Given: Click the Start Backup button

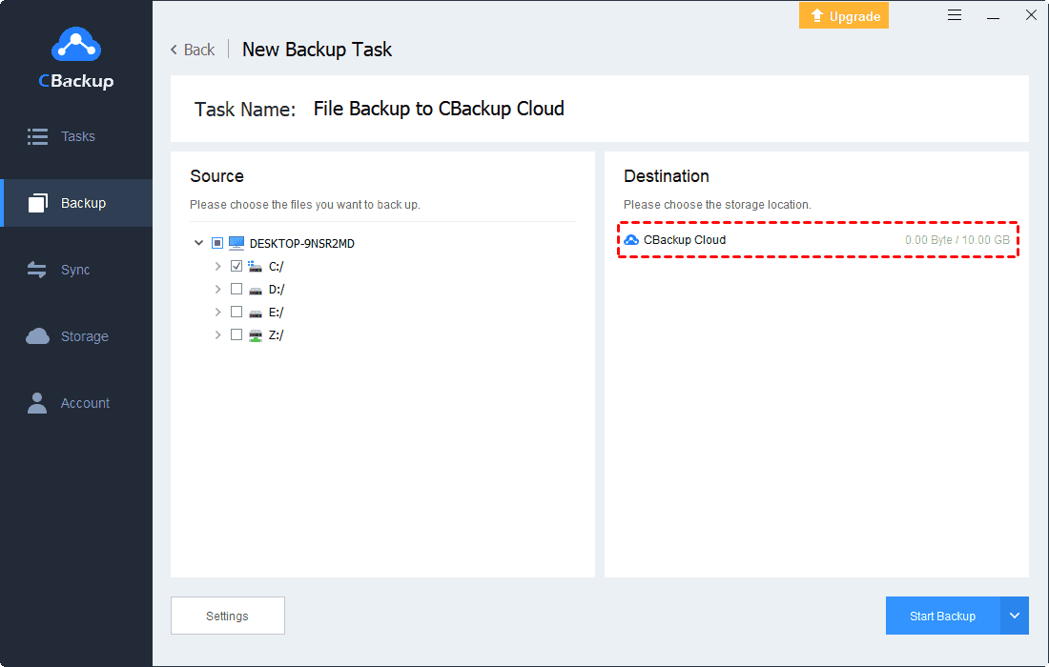Looking at the screenshot, I should pos(942,616).
